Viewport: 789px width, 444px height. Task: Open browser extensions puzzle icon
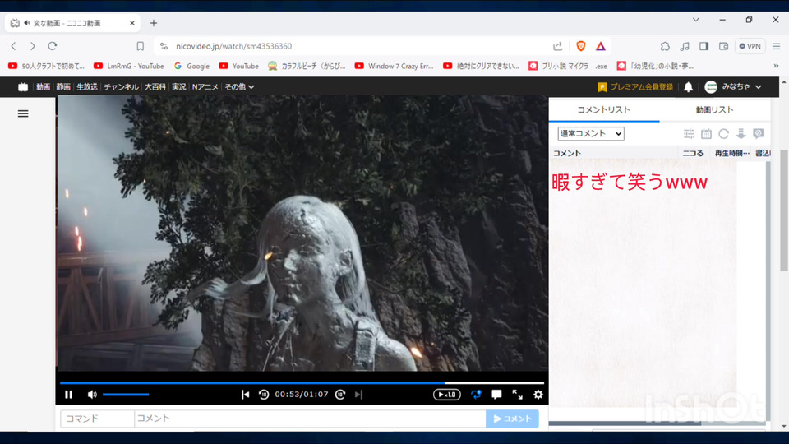coord(665,46)
